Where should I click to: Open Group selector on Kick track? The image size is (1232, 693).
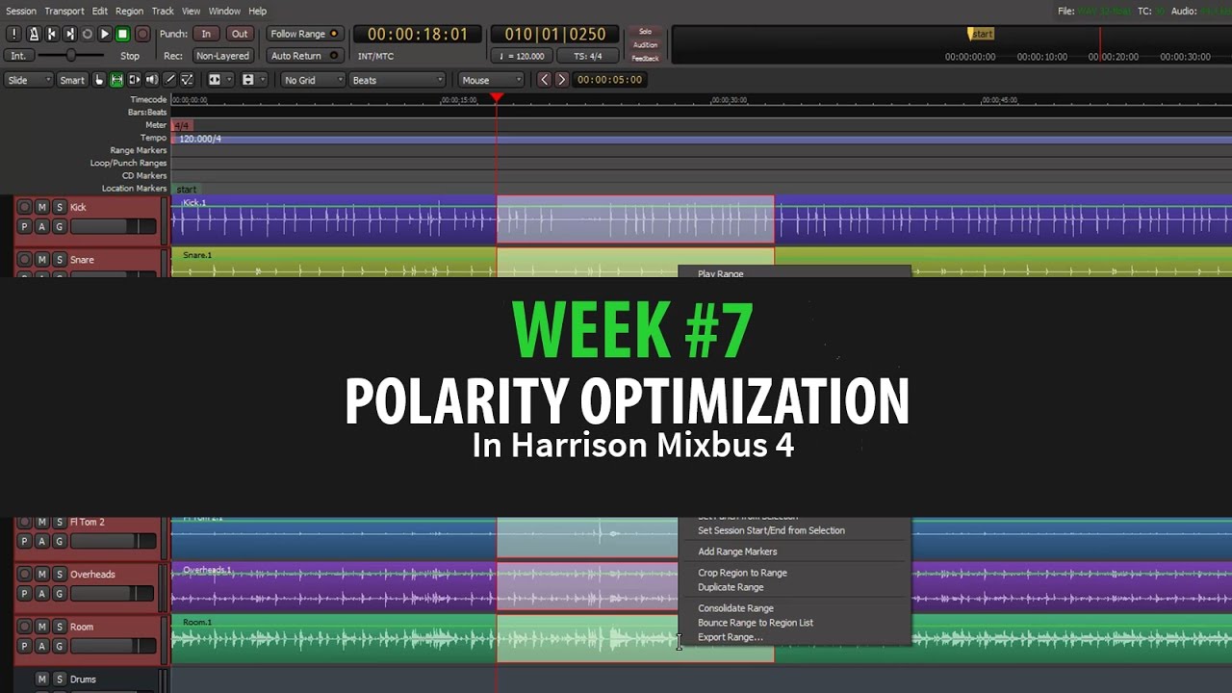pyautogui.click(x=60, y=226)
